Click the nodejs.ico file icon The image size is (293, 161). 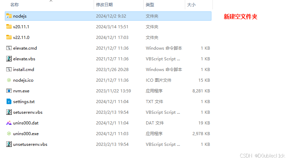[x=9, y=80]
